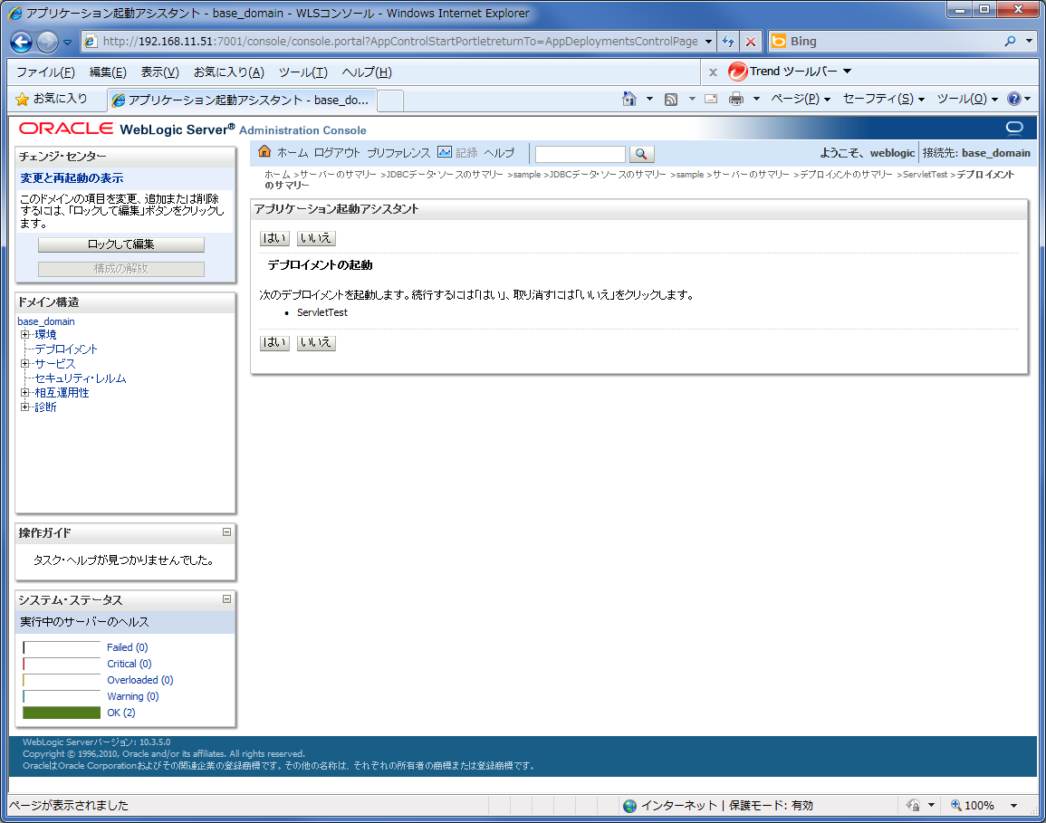
Task: Expand the 診断 tree node
Action: [x=24, y=407]
